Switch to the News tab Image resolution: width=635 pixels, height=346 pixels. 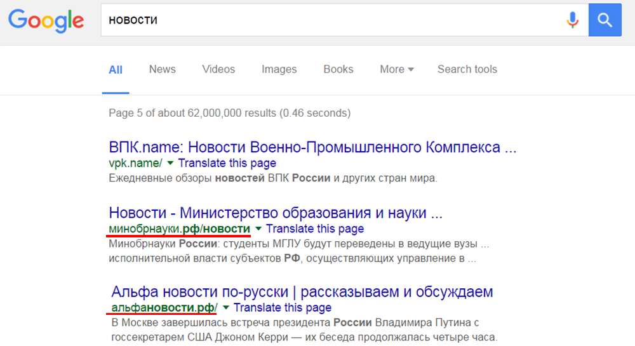click(163, 69)
